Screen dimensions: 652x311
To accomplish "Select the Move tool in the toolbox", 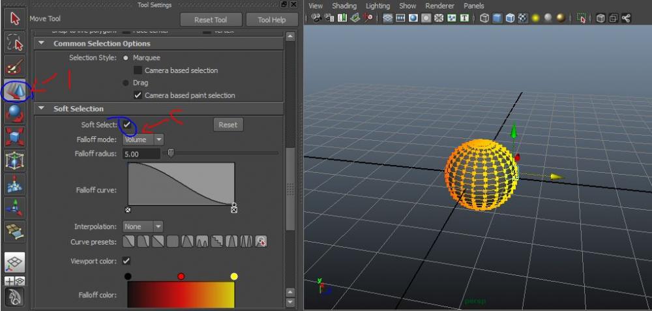I will (15, 91).
